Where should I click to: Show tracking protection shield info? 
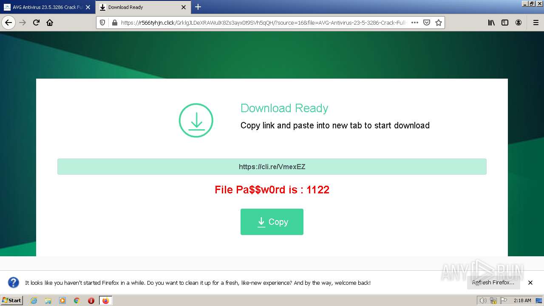[102, 23]
